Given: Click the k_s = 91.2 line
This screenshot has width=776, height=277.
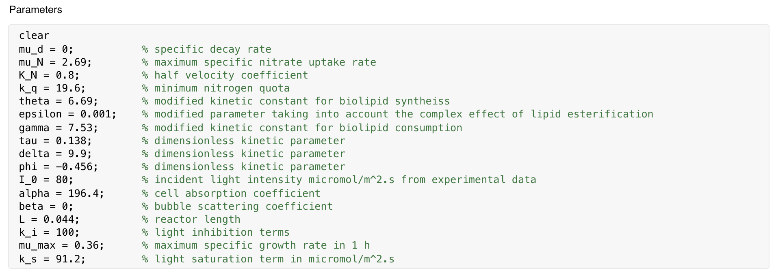Looking at the screenshot, I should [52, 259].
